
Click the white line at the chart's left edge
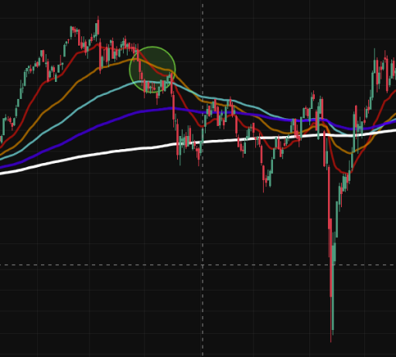pyautogui.click(x=2, y=173)
